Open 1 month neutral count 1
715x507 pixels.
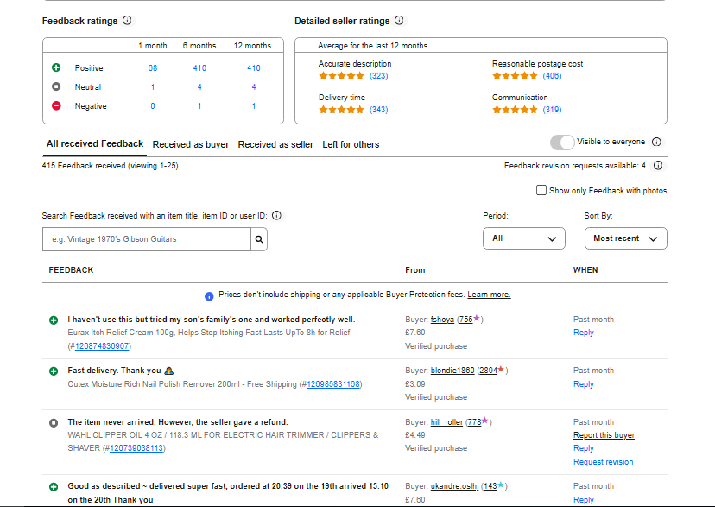[153, 87]
